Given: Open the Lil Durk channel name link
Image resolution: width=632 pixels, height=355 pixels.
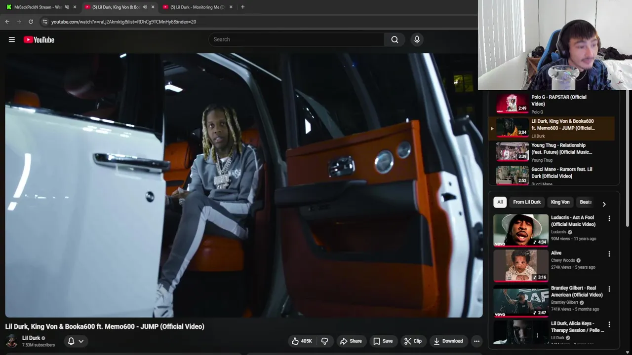Looking at the screenshot, I should [x=31, y=338].
